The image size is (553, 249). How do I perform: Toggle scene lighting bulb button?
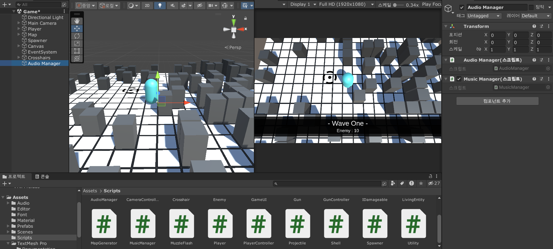pos(160,5)
